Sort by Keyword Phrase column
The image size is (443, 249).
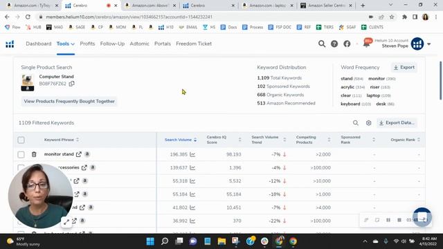pyautogui.click(x=78, y=140)
